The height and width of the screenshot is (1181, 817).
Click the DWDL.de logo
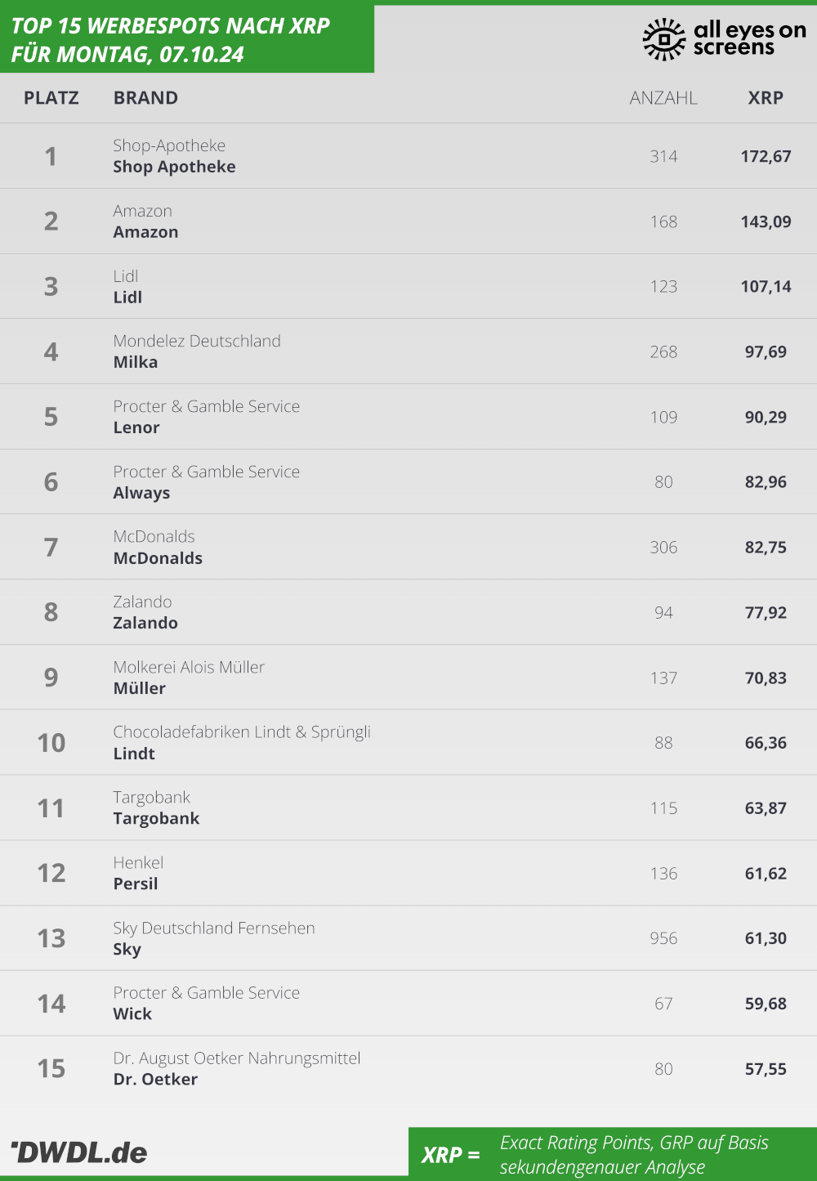(x=78, y=1152)
